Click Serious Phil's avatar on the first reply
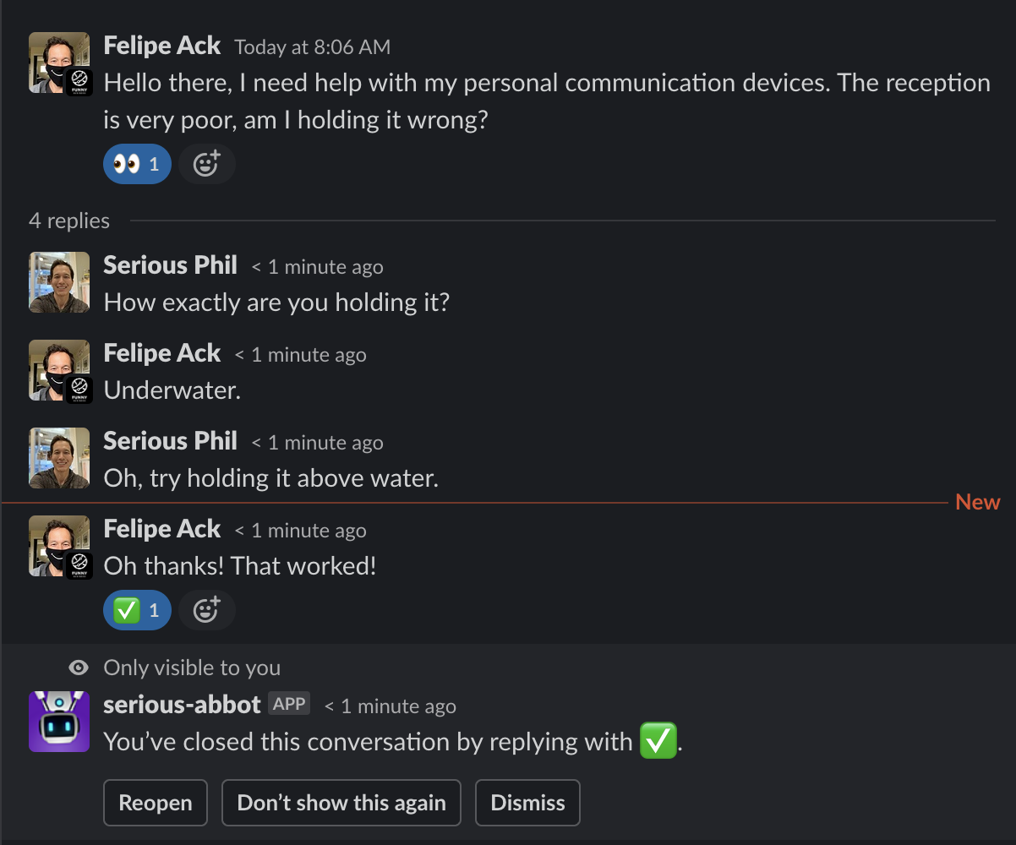This screenshot has width=1016, height=845. pyautogui.click(x=58, y=281)
